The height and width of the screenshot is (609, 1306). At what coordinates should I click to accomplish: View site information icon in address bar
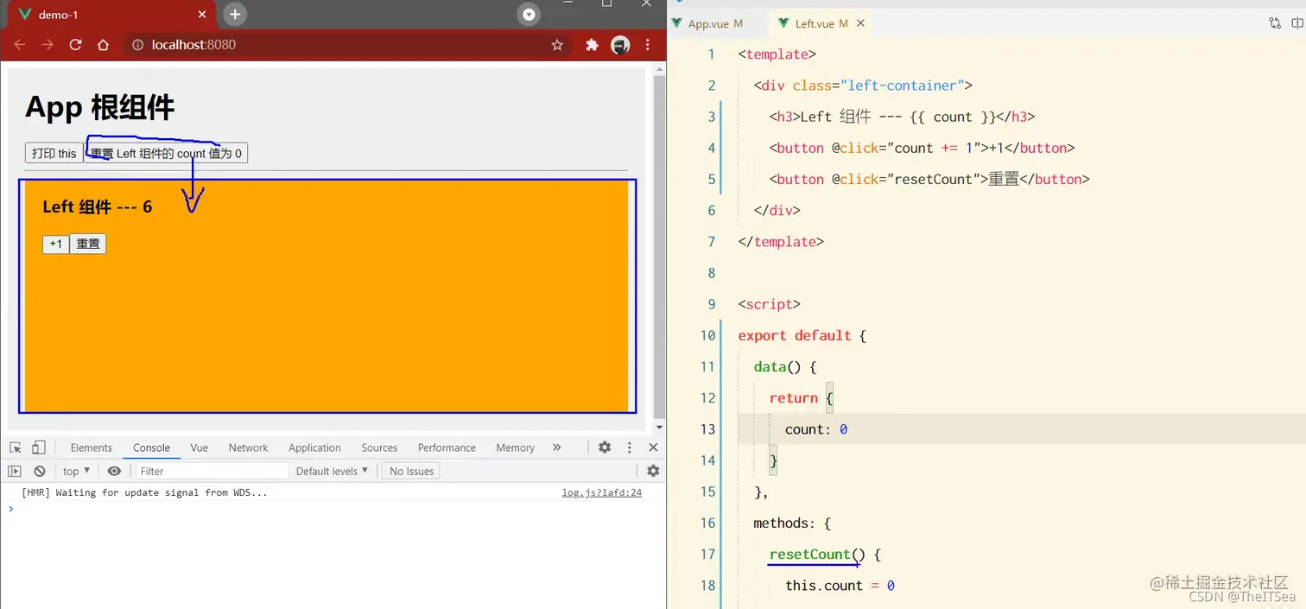click(x=137, y=45)
